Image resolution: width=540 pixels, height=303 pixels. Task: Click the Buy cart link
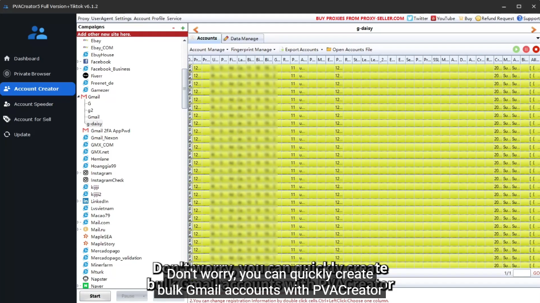[x=465, y=18]
